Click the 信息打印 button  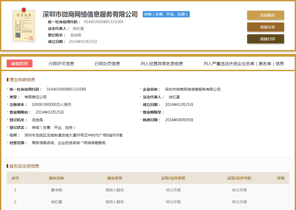(x=265, y=39)
